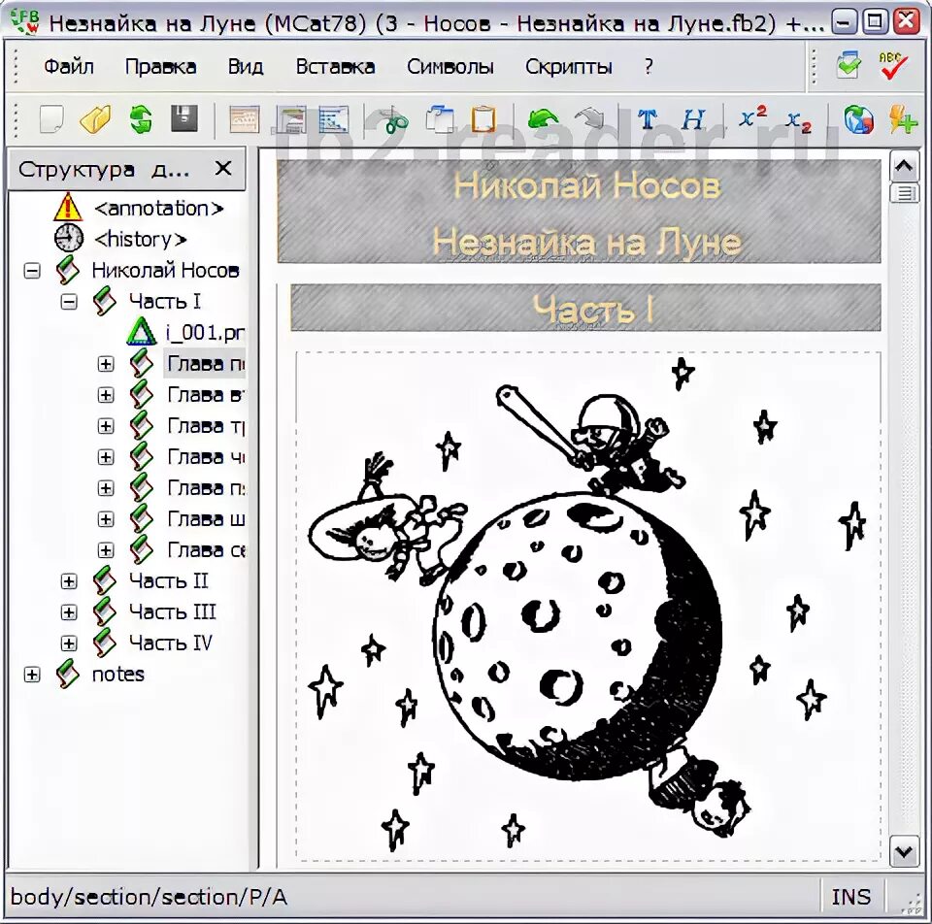Viewport: 932px width, 924px height.
Task: Select Николай Носов in the tree
Action: [x=165, y=271]
